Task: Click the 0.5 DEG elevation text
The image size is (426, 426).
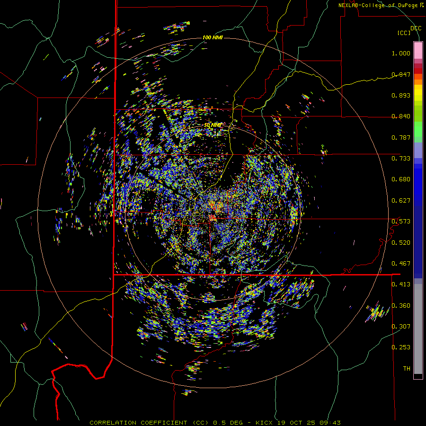Action: [x=229, y=423]
